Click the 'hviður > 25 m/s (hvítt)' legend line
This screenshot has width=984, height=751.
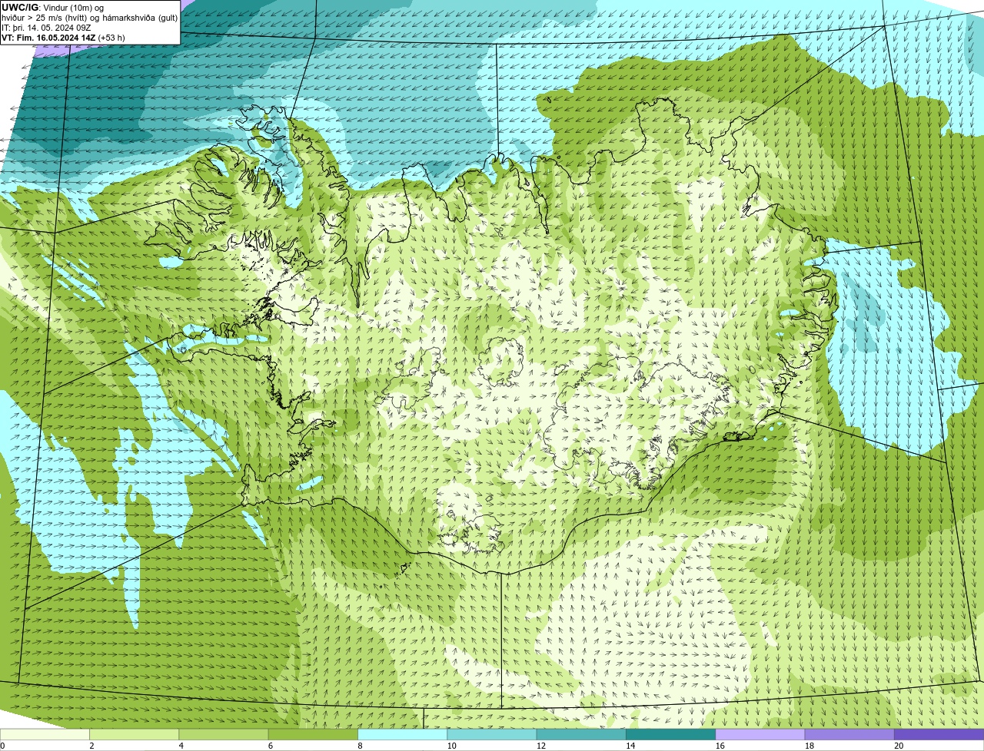44,18
